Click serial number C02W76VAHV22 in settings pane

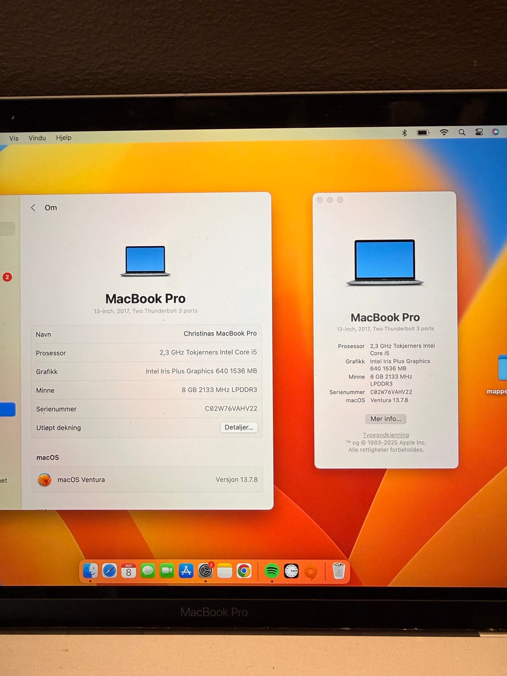(x=231, y=408)
